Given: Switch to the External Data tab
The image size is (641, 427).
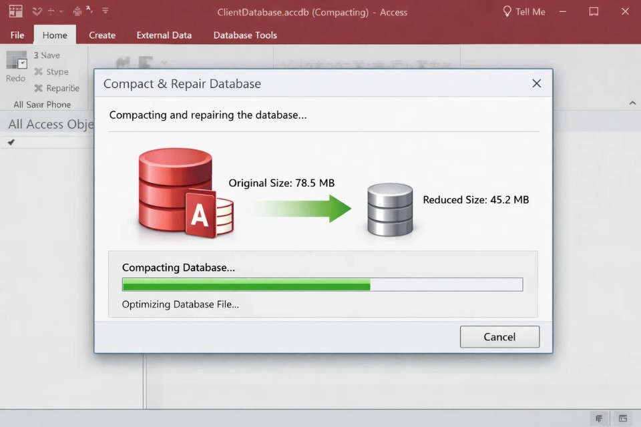Looking at the screenshot, I should coord(164,35).
